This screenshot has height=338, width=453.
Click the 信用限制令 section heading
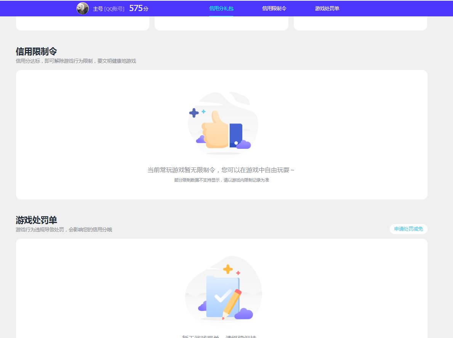point(36,50)
